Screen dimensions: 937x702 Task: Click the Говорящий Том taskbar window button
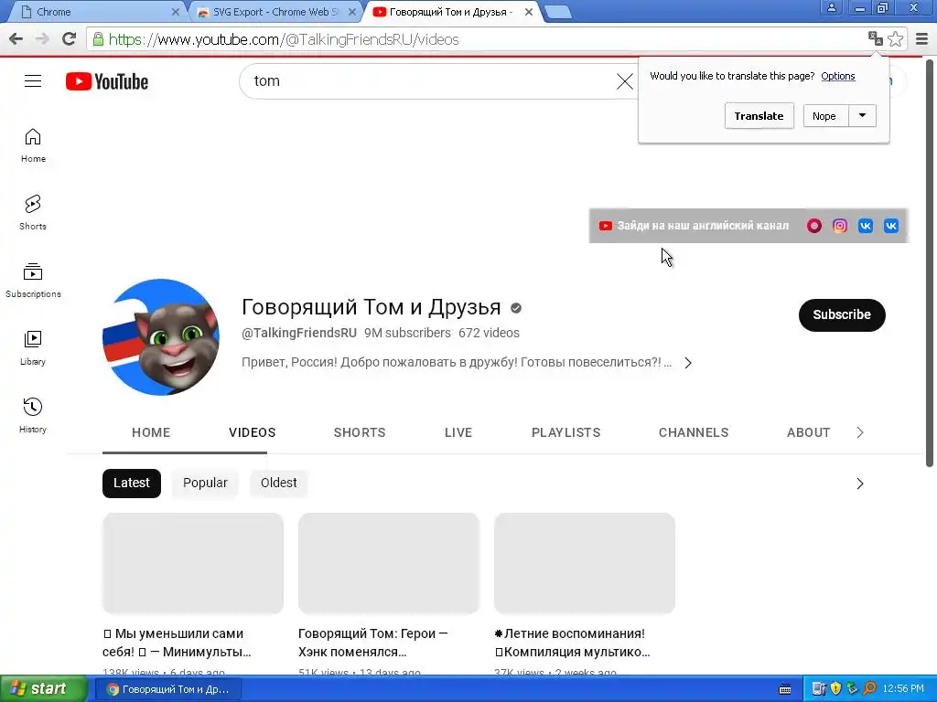(x=168, y=689)
